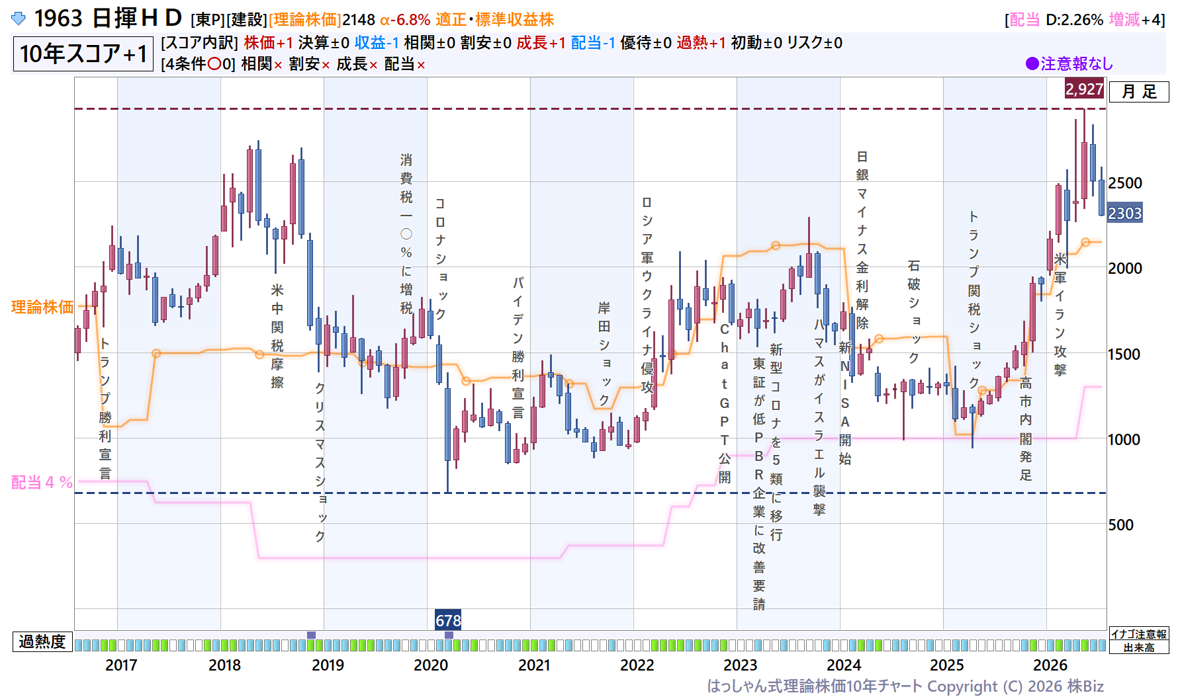Click the 2026 year axis label
Image resolution: width=1178 pixels, height=697 pixels.
click(1050, 665)
